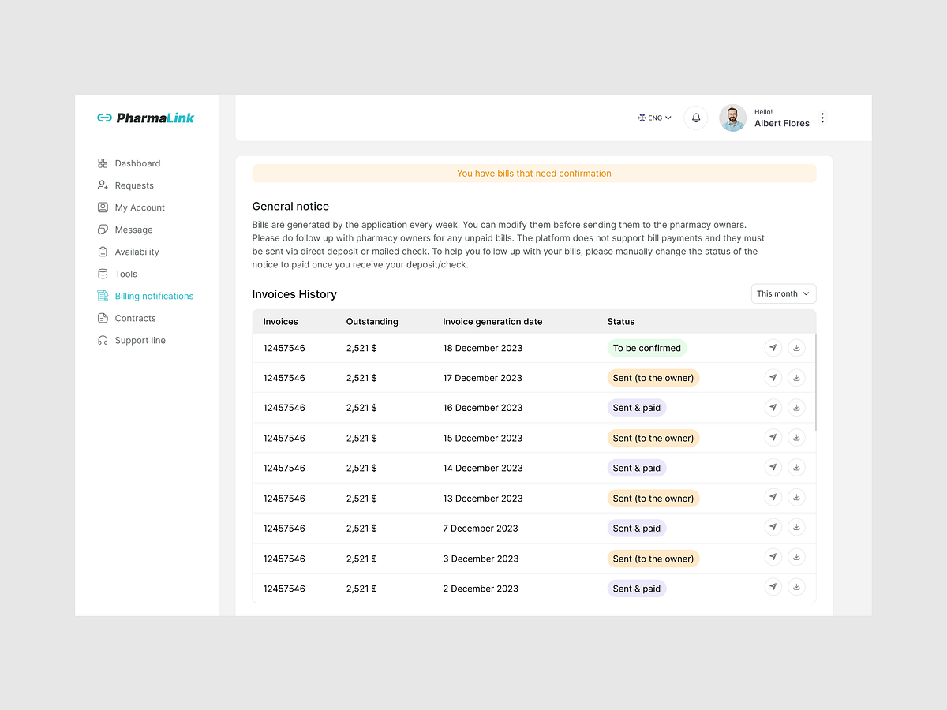The image size is (947, 710).
Task: Send the 17 December 2023 invoice
Action: [773, 377]
